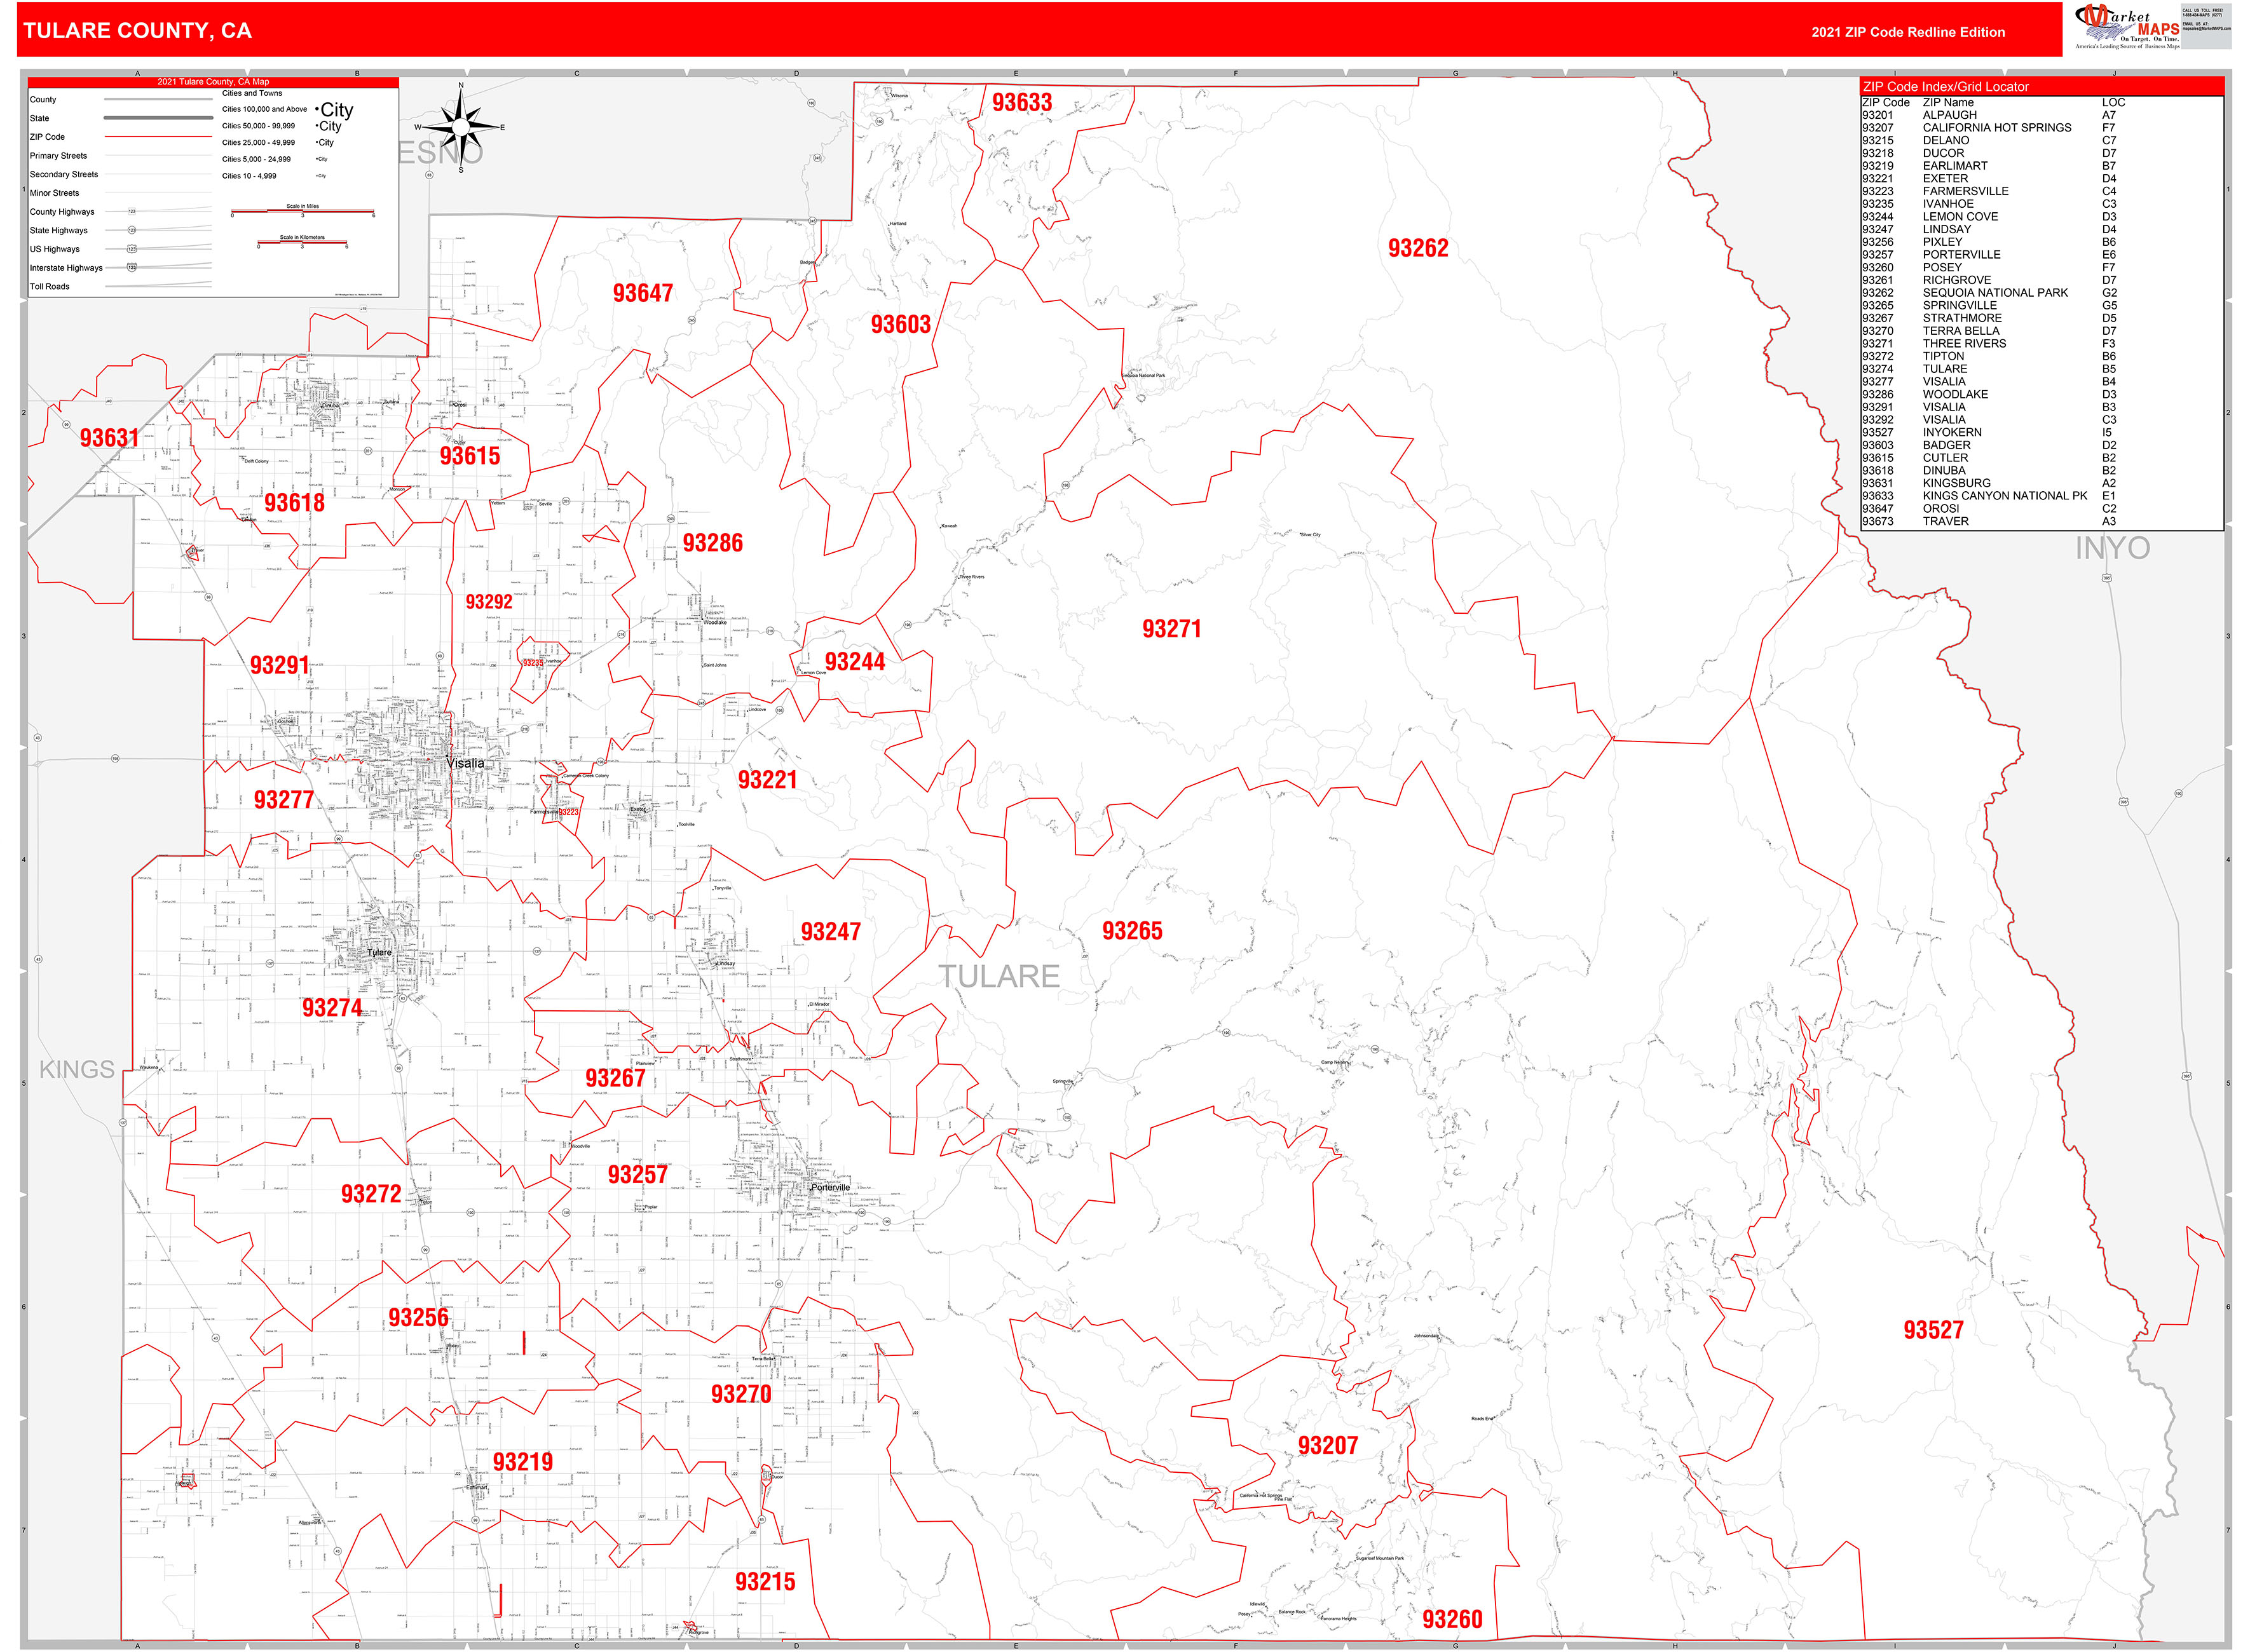Screen dimensions: 2243x1652
Task: Click the 93219 ZIP label on map
Action: (x=522, y=1462)
